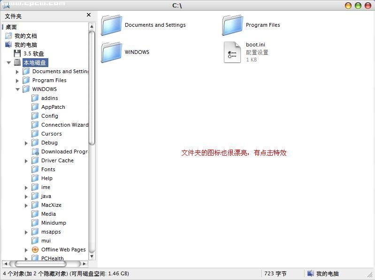This screenshot has height=280, width=375.
Task: Select the MacXize tree label
Action: pos(51,205)
